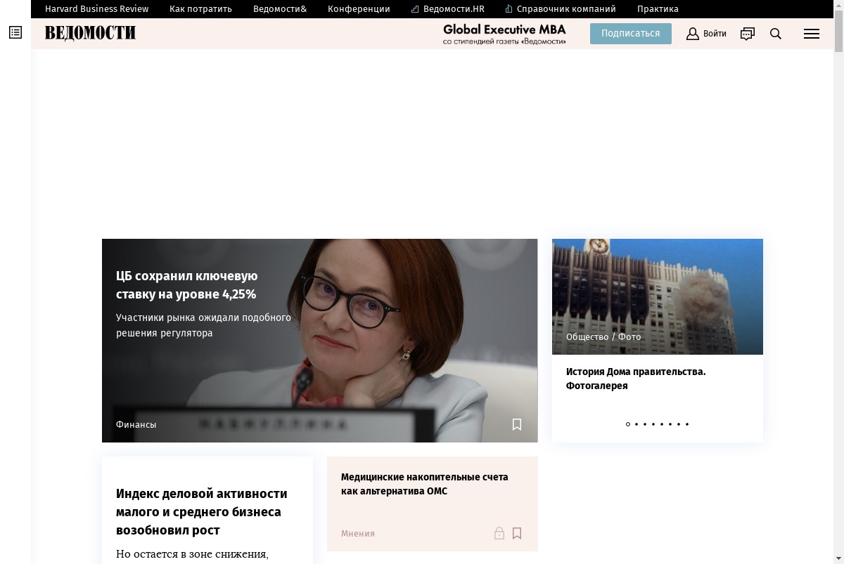
Task: Open the news list icon in left sidebar
Action: pyautogui.click(x=15, y=32)
